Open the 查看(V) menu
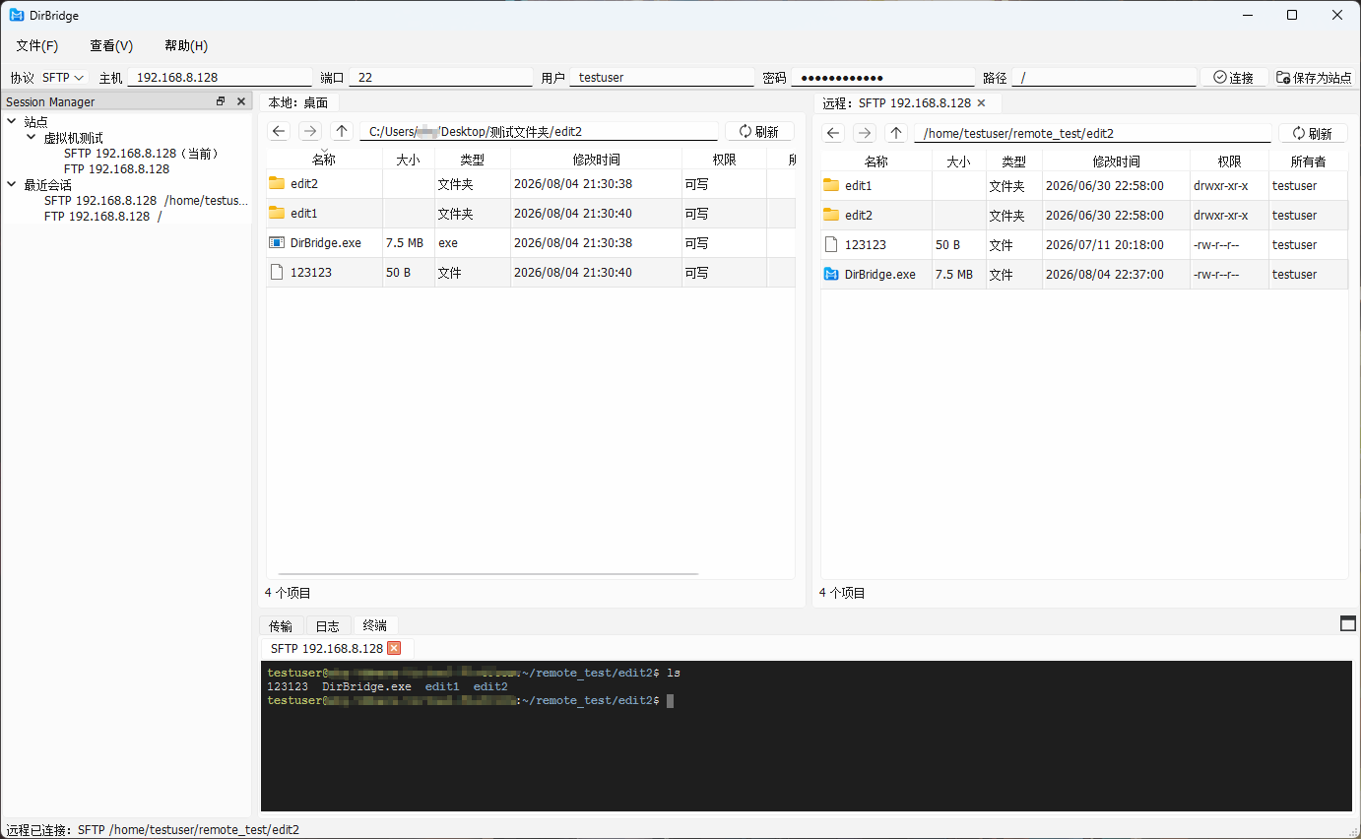This screenshot has width=1361, height=839. (111, 45)
